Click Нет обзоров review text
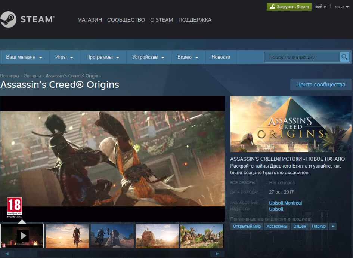The image size is (353, 258). pos(282,183)
